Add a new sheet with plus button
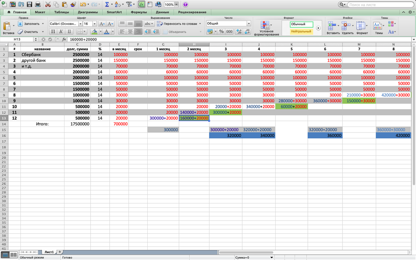 [x=60, y=252]
